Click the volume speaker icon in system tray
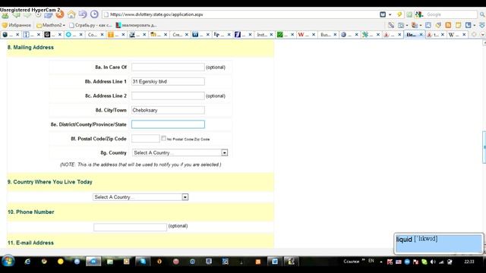The image size is (486, 273). point(433,262)
